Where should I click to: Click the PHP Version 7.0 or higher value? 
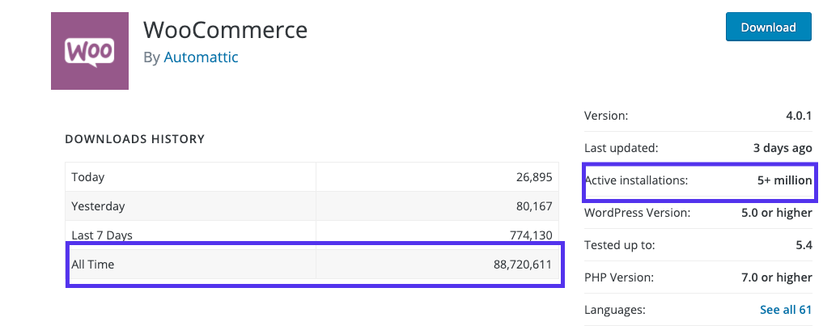tap(778, 277)
